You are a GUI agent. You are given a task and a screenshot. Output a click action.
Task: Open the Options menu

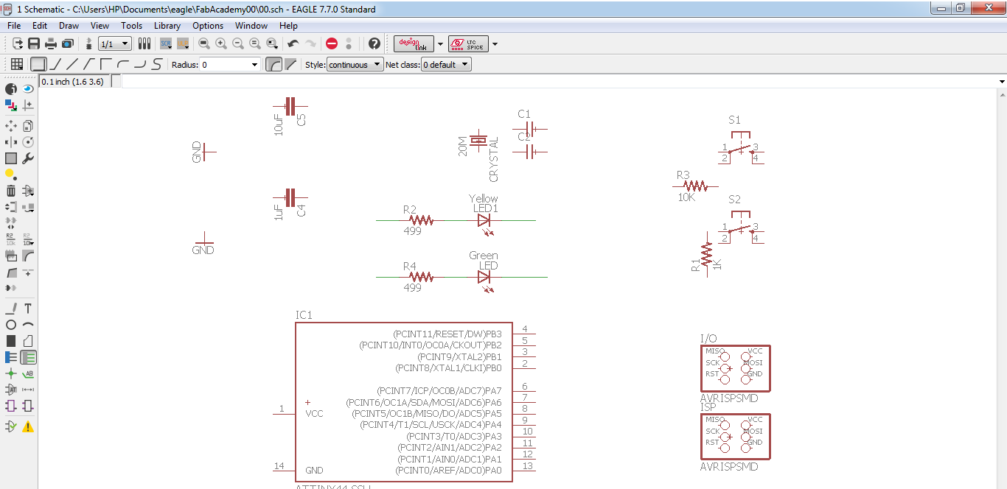tap(208, 25)
